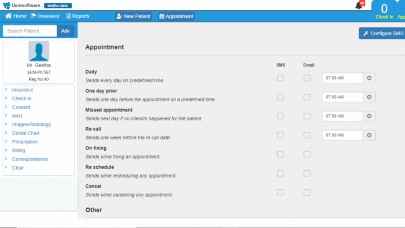Open the notification bell icon
Screen dimensions: 405x228
coord(358,6)
